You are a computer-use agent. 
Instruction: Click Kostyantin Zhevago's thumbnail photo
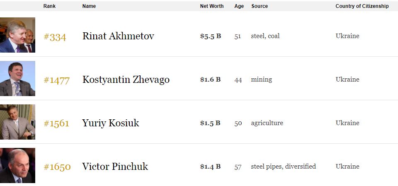(17, 79)
